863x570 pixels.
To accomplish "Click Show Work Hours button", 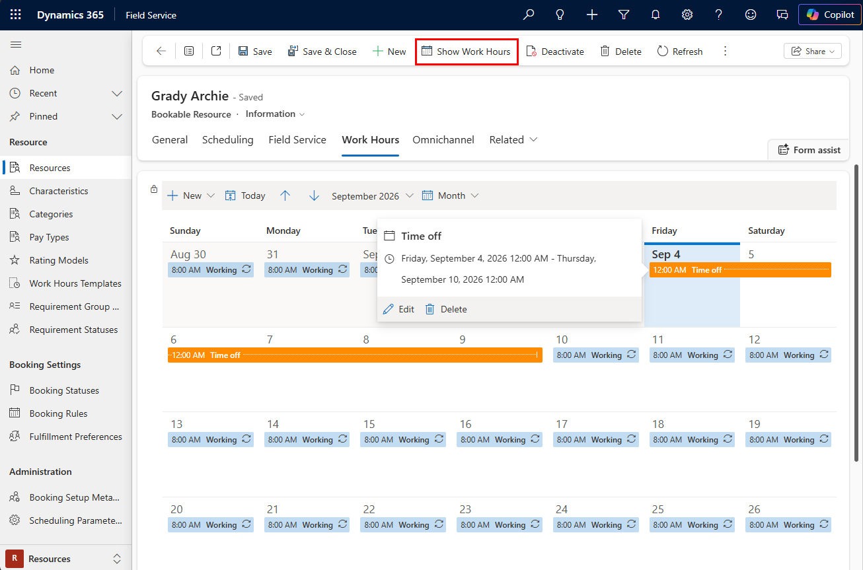I will (x=467, y=51).
